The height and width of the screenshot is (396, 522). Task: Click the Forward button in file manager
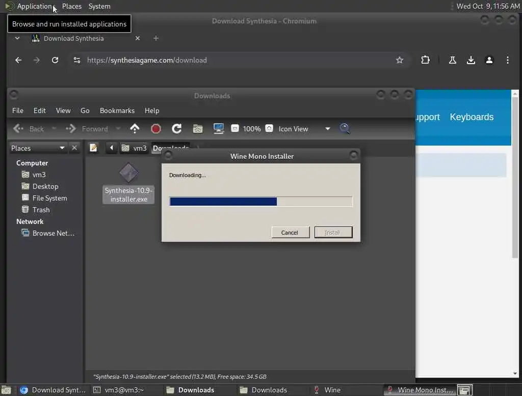point(87,129)
